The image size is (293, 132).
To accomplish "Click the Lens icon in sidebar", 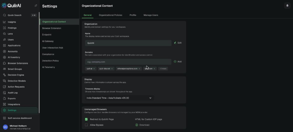I will [x=5, y=34].
